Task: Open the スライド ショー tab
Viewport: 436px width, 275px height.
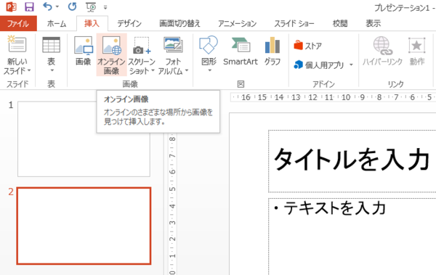Action: pyautogui.click(x=294, y=24)
